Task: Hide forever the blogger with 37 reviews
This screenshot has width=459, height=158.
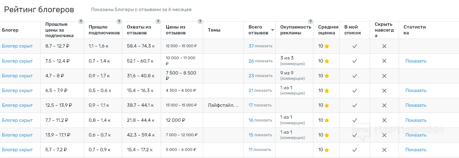Action: 384,46
